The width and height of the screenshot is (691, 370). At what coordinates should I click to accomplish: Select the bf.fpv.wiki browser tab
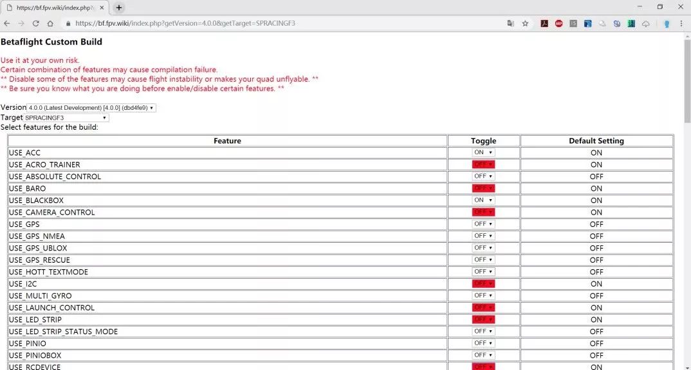tap(55, 8)
